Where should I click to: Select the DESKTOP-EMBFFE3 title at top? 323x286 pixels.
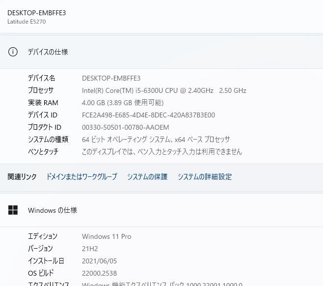coord(37,13)
